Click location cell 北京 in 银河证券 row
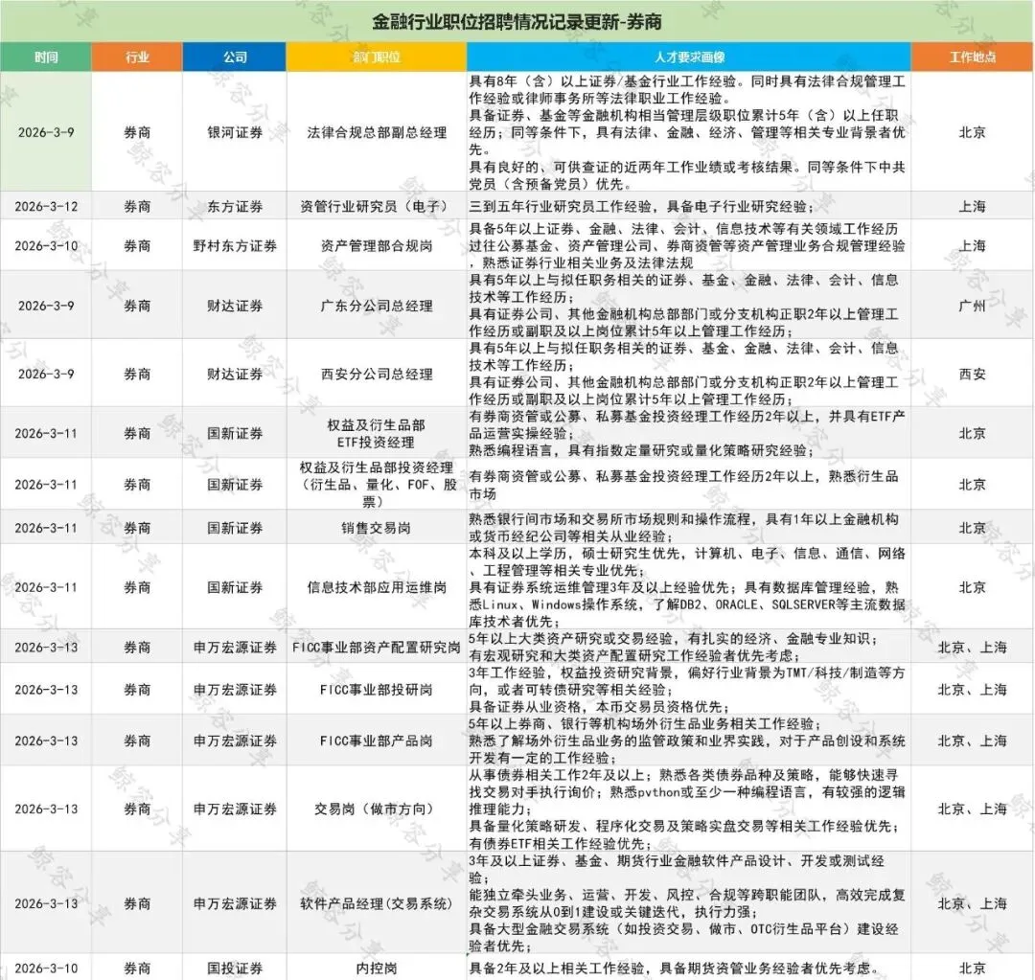Image resolution: width=1035 pixels, height=980 pixels. tap(973, 132)
